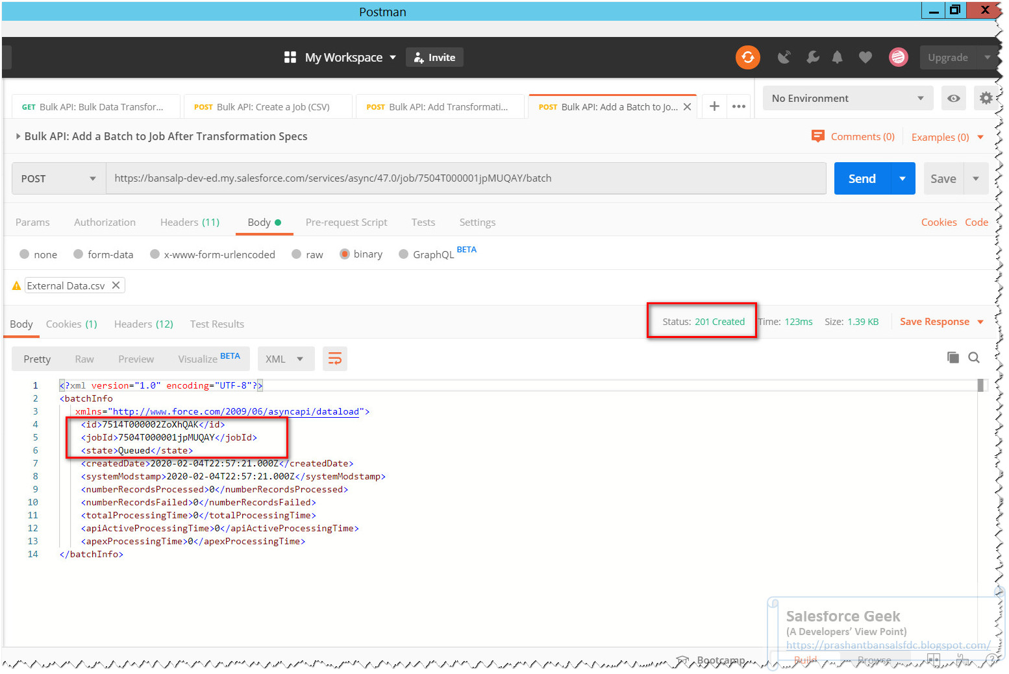
Task: Switch to the Params tab
Action: pos(32,222)
